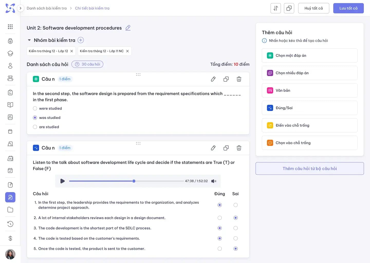Duplicate the True/False question using copy icon

pyautogui.click(x=226, y=148)
